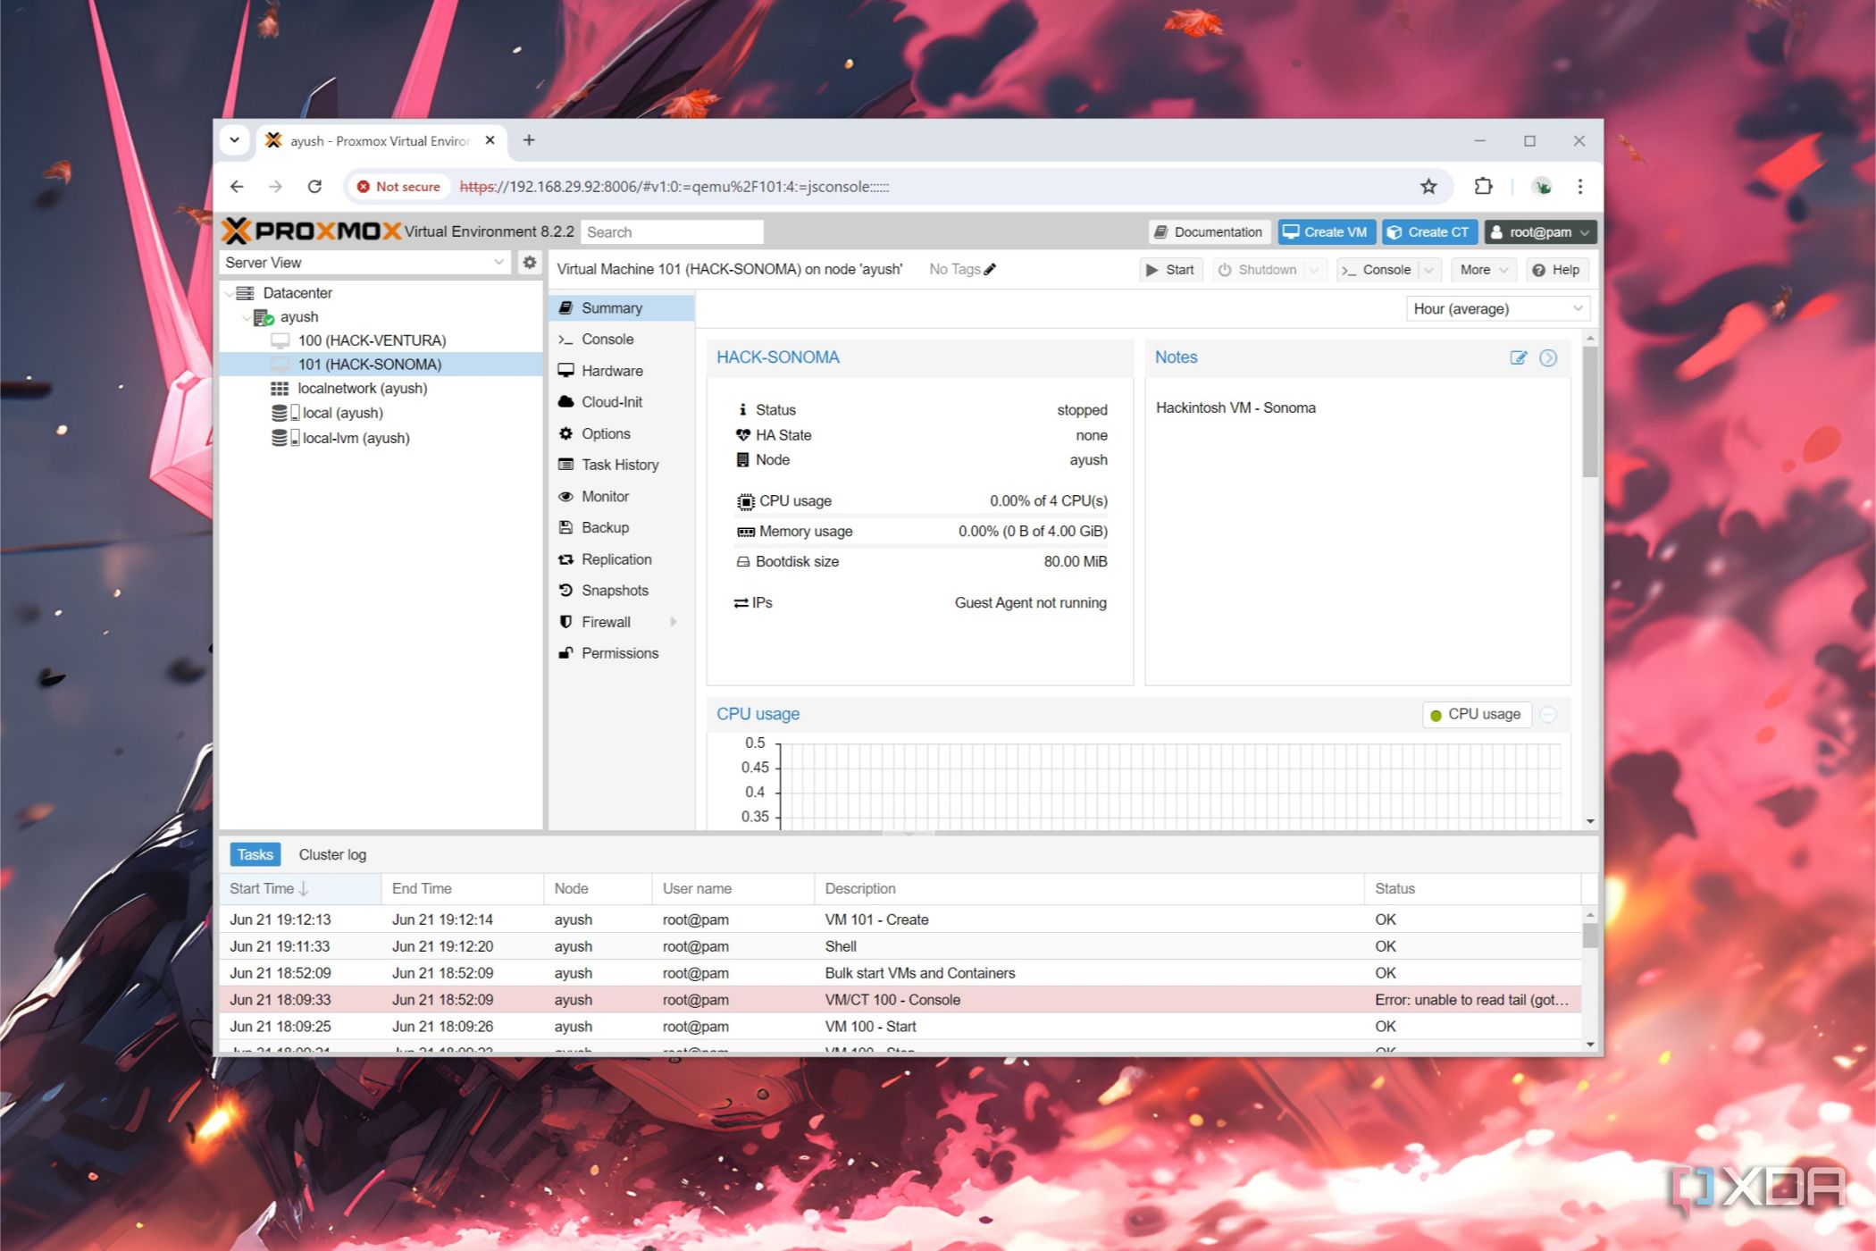Select the ayush node in tree
The image size is (1876, 1251).
coord(298,316)
